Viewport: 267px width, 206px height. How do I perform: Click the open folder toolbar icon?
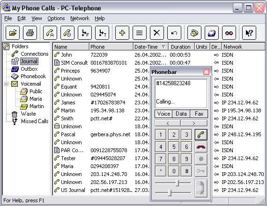13,33
